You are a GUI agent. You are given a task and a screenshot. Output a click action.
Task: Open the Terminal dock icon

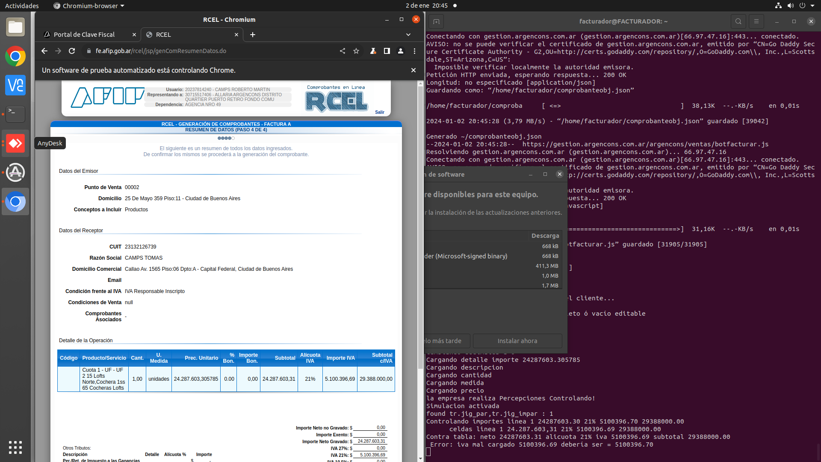click(15, 114)
